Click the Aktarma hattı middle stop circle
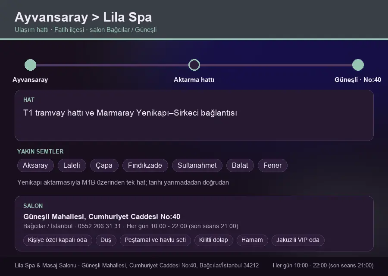388x276 pixels. 194,65
